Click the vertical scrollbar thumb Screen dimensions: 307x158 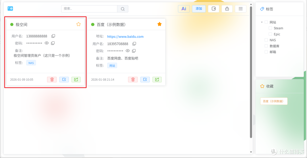(251, 72)
